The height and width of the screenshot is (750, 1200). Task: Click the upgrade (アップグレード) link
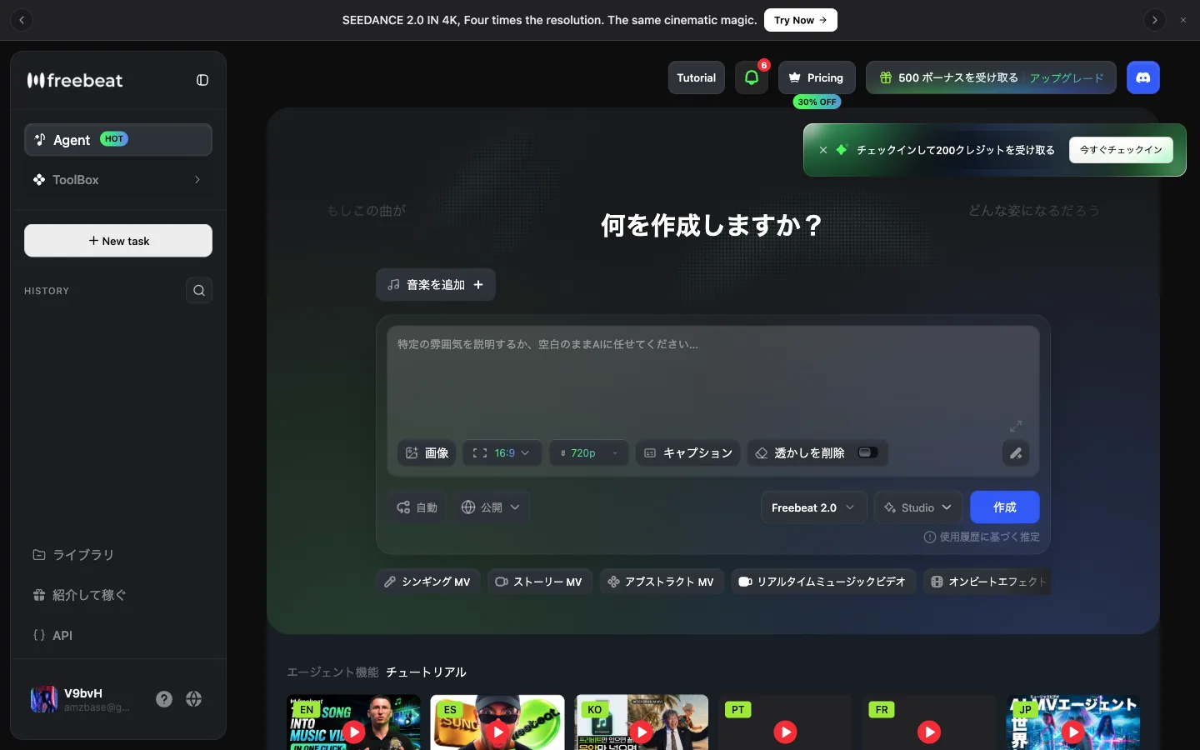point(1067,77)
